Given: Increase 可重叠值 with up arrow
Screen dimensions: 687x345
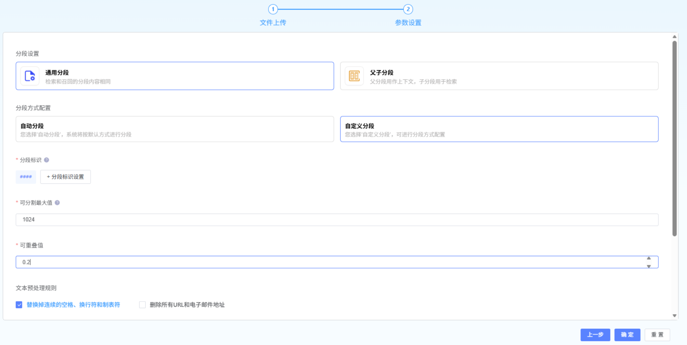Looking at the screenshot, I should pyautogui.click(x=649, y=258).
